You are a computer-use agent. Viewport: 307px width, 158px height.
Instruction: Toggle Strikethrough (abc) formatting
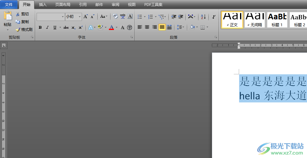pos(66,27)
